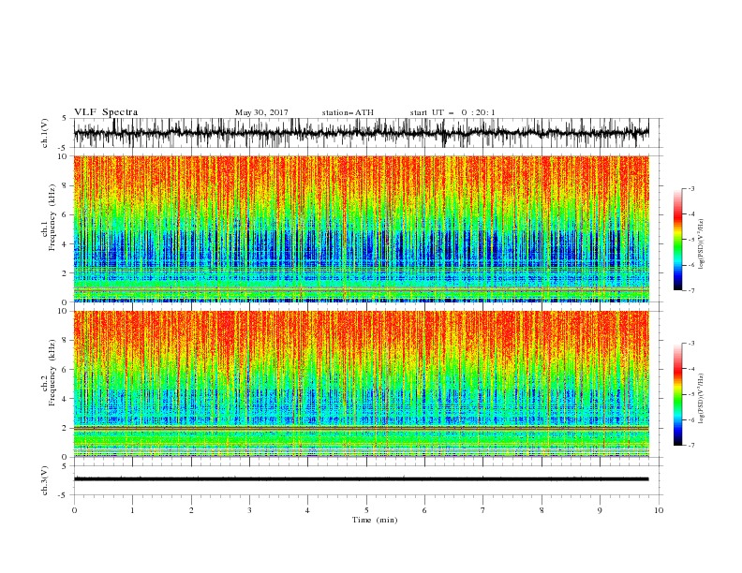The height and width of the screenshot is (573, 742).
Task: Click the "Time (min)" axis label
Action: tap(375, 520)
